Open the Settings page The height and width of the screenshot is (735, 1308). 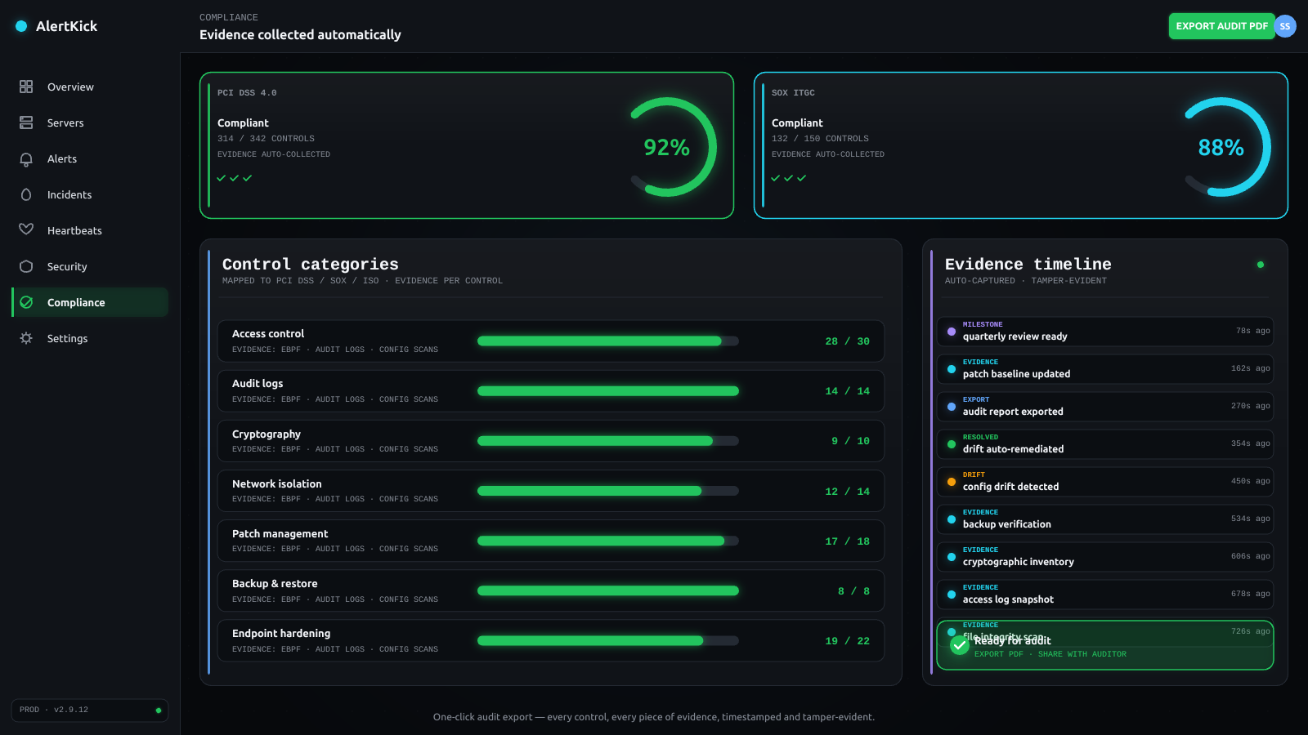point(90,338)
